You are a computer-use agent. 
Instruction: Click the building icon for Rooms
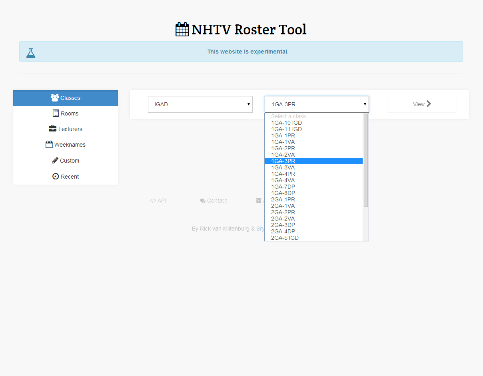point(56,113)
